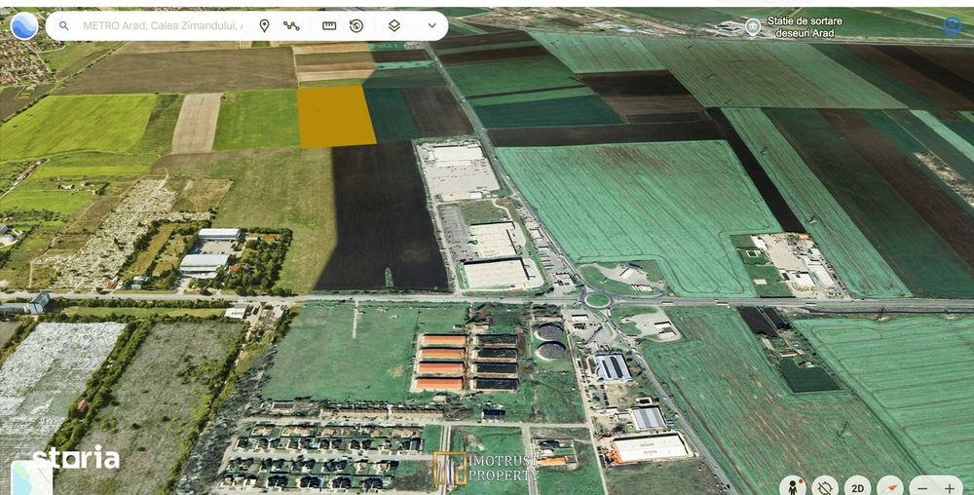This screenshot has width=974, height=495.
Task: Open the Google Earth home logo
Action: [x=24, y=26]
